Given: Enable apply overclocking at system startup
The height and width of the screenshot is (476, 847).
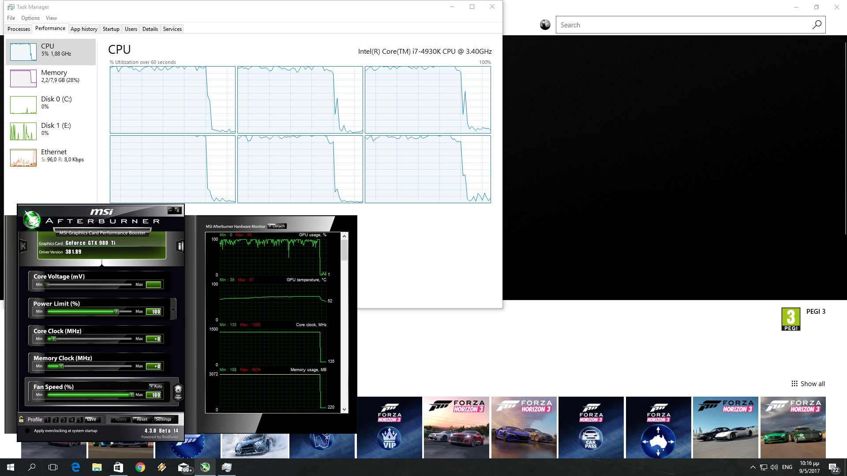Looking at the screenshot, I should click(27, 431).
